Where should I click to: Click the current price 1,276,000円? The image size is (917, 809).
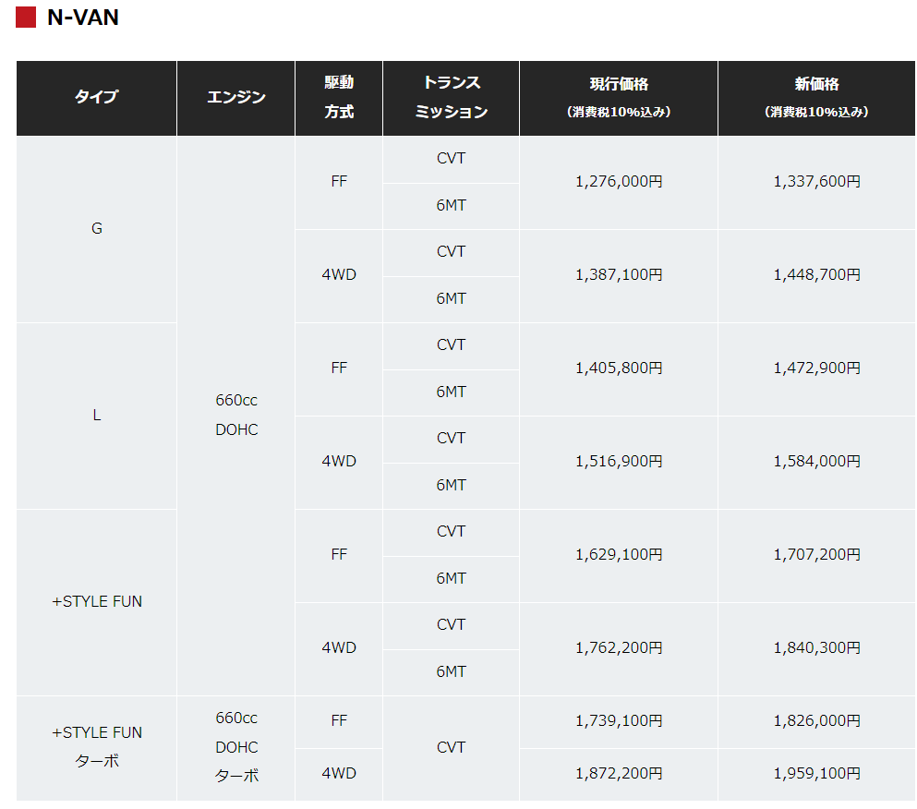(x=619, y=182)
